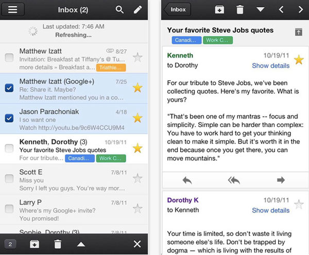Check the Scott E email checkbox
This screenshot has width=309, height=255.
click(9, 178)
